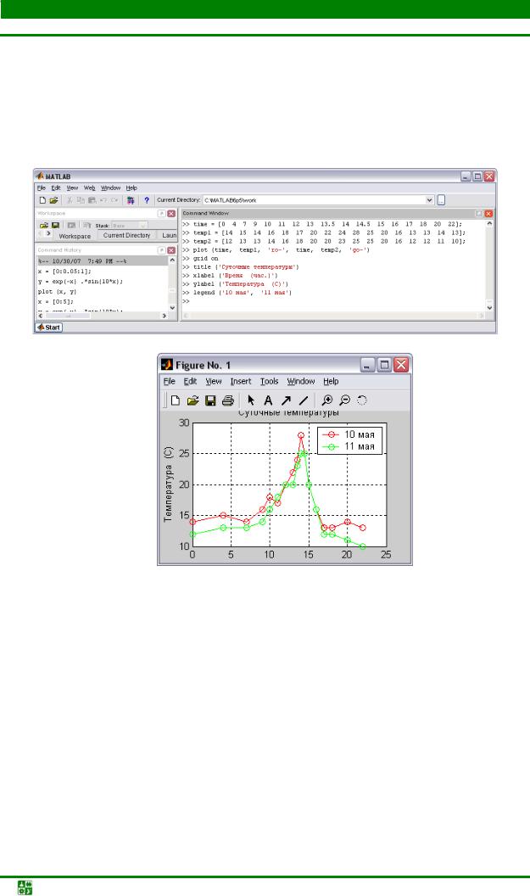Close the Workspace panel
This screenshot has width=530, height=896.
point(170,213)
